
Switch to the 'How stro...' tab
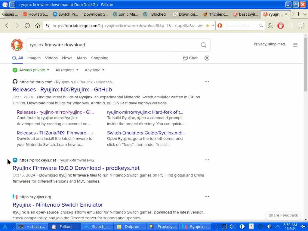[35, 14]
